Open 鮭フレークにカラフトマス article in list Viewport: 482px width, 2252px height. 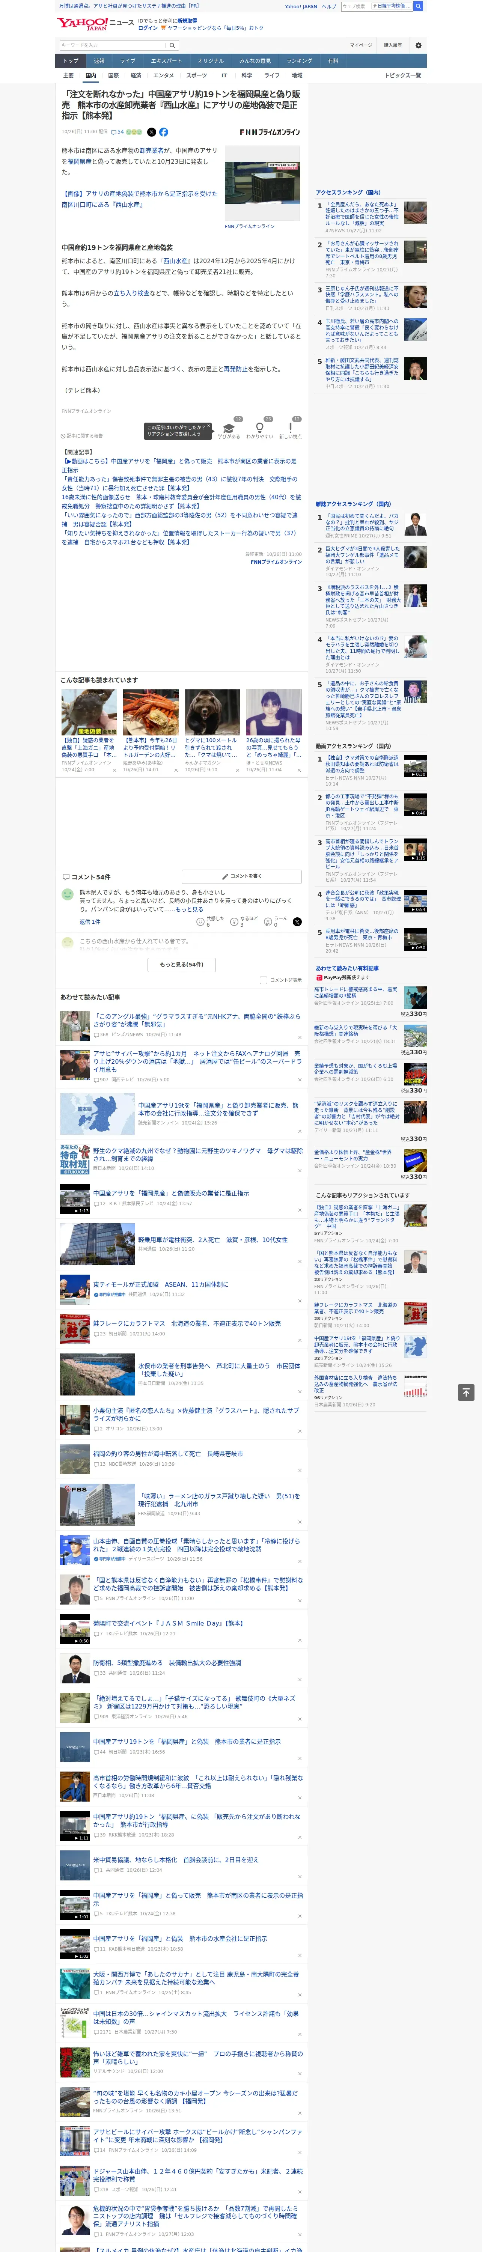click(187, 1323)
